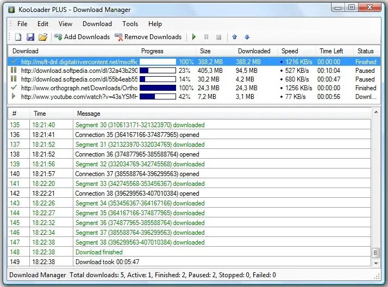Viewport: 388px width, 287px height.
Task: Click the 100% progress bar of orthograph download
Action: coord(158,88)
